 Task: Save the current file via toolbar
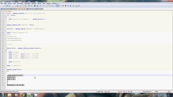click(7, 6)
